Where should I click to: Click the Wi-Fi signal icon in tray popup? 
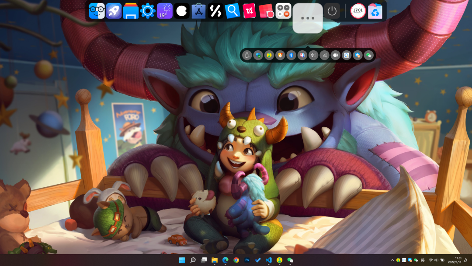324,55
